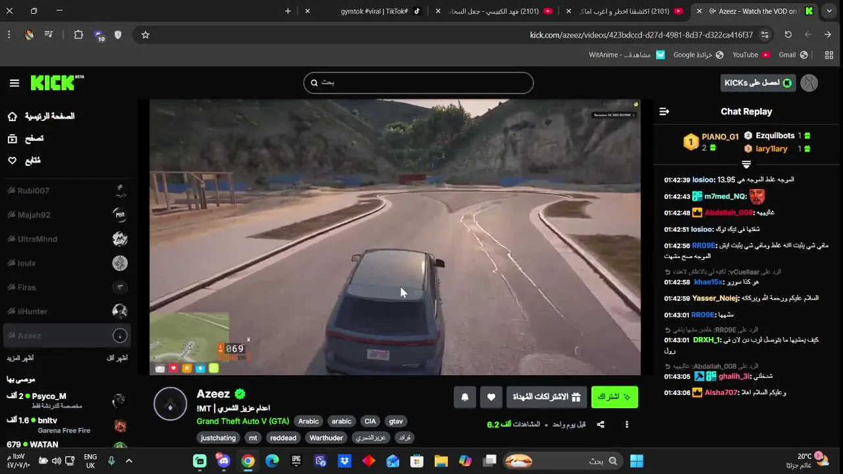Click أظهر أقل show less in sidebar
Image resolution: width=843 pixels, height=474 pixels.
117,358
